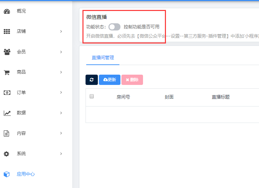The height and width of the screenshot is (188, 259).
Task: Click the 封面 column header
Action: pos(169,97)
